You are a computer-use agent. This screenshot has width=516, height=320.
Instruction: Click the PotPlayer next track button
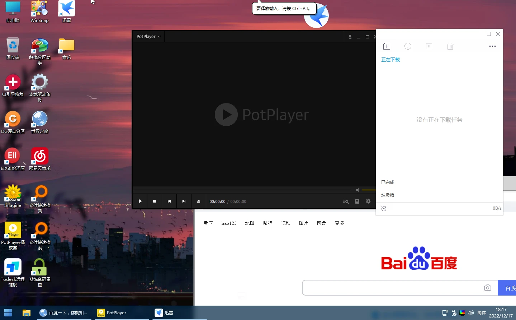pyautogui.click(x=184, y=201)
